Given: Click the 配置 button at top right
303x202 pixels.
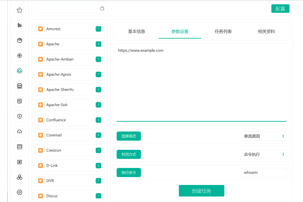Looking at the screenshot, I should 280,8.
